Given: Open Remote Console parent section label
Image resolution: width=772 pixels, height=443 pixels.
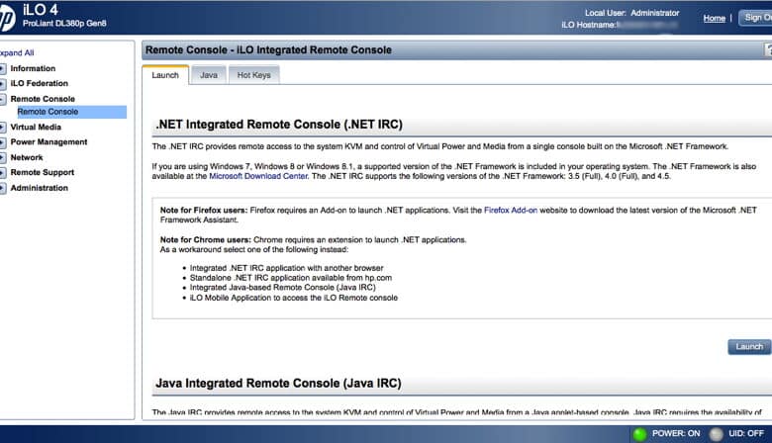Looking at the screenshot, I should pyautogui.click(x=43, y=99).
